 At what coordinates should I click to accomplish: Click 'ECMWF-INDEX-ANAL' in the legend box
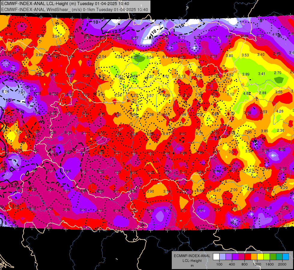tap(192, 256)
